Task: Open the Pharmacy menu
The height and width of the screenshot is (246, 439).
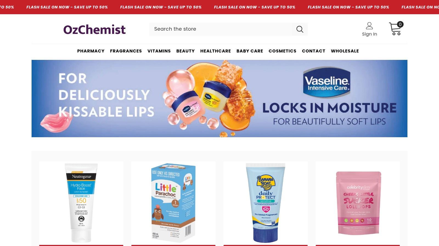Action: tap(91, 51)
